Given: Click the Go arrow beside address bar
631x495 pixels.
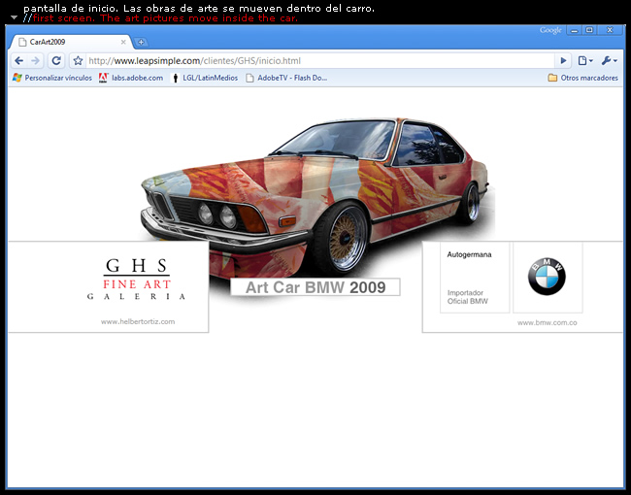Looking at the screenshot, I should (x=563, y=60).
